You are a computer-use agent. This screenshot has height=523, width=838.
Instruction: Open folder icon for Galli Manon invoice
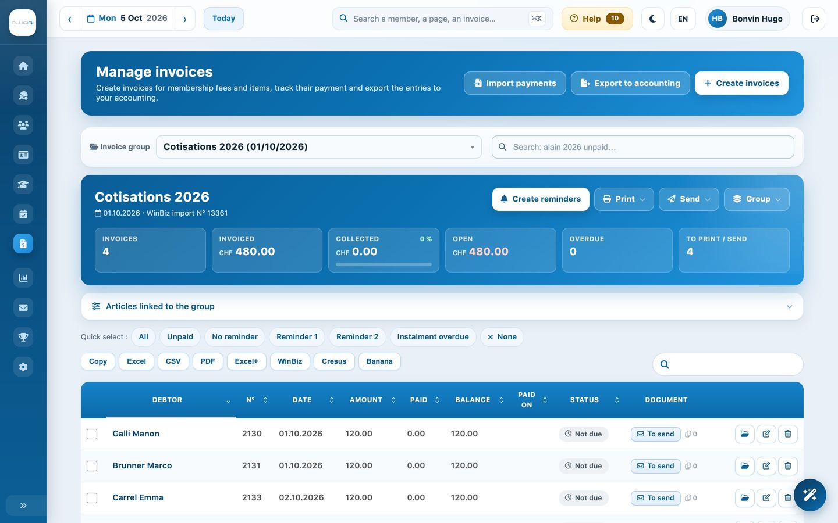[744, 434]
